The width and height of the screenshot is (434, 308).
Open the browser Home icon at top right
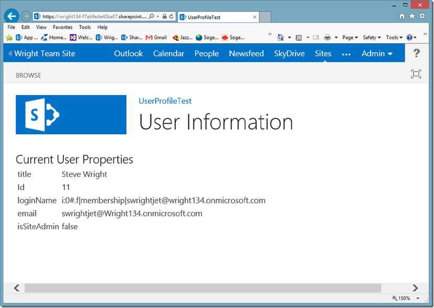402,16
